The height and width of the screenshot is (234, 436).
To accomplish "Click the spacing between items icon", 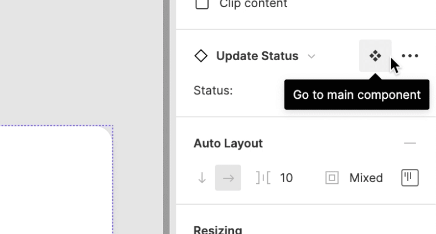I will tap(263, 178).
